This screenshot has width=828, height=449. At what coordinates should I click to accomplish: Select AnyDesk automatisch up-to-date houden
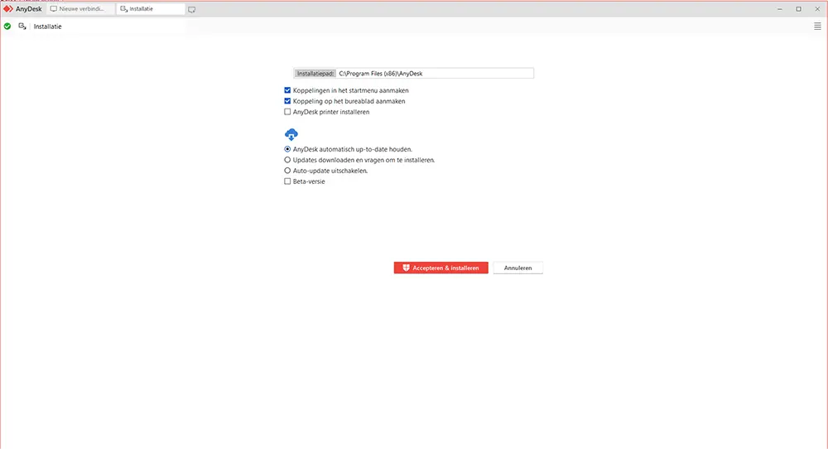(x=287, y=149)
